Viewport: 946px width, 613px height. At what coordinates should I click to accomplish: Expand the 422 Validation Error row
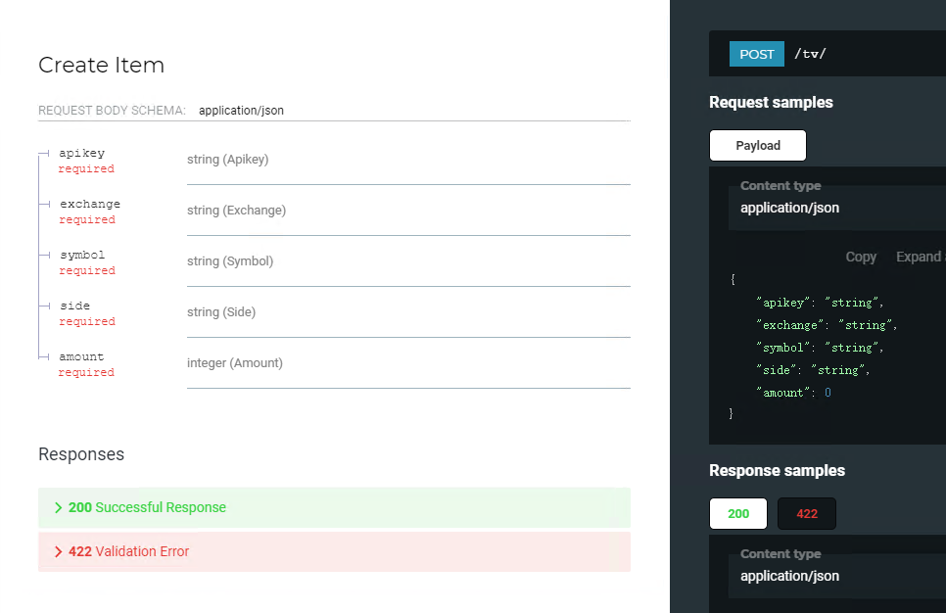click(x=334, y=551)
